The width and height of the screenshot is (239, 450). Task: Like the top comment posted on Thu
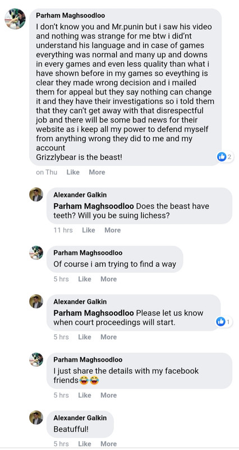[73, 172]
